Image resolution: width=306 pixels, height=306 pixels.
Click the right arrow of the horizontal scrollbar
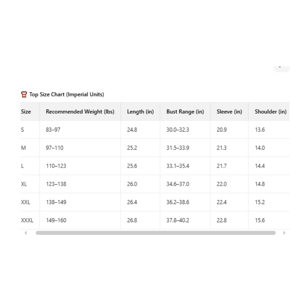(x=284, y=233)
